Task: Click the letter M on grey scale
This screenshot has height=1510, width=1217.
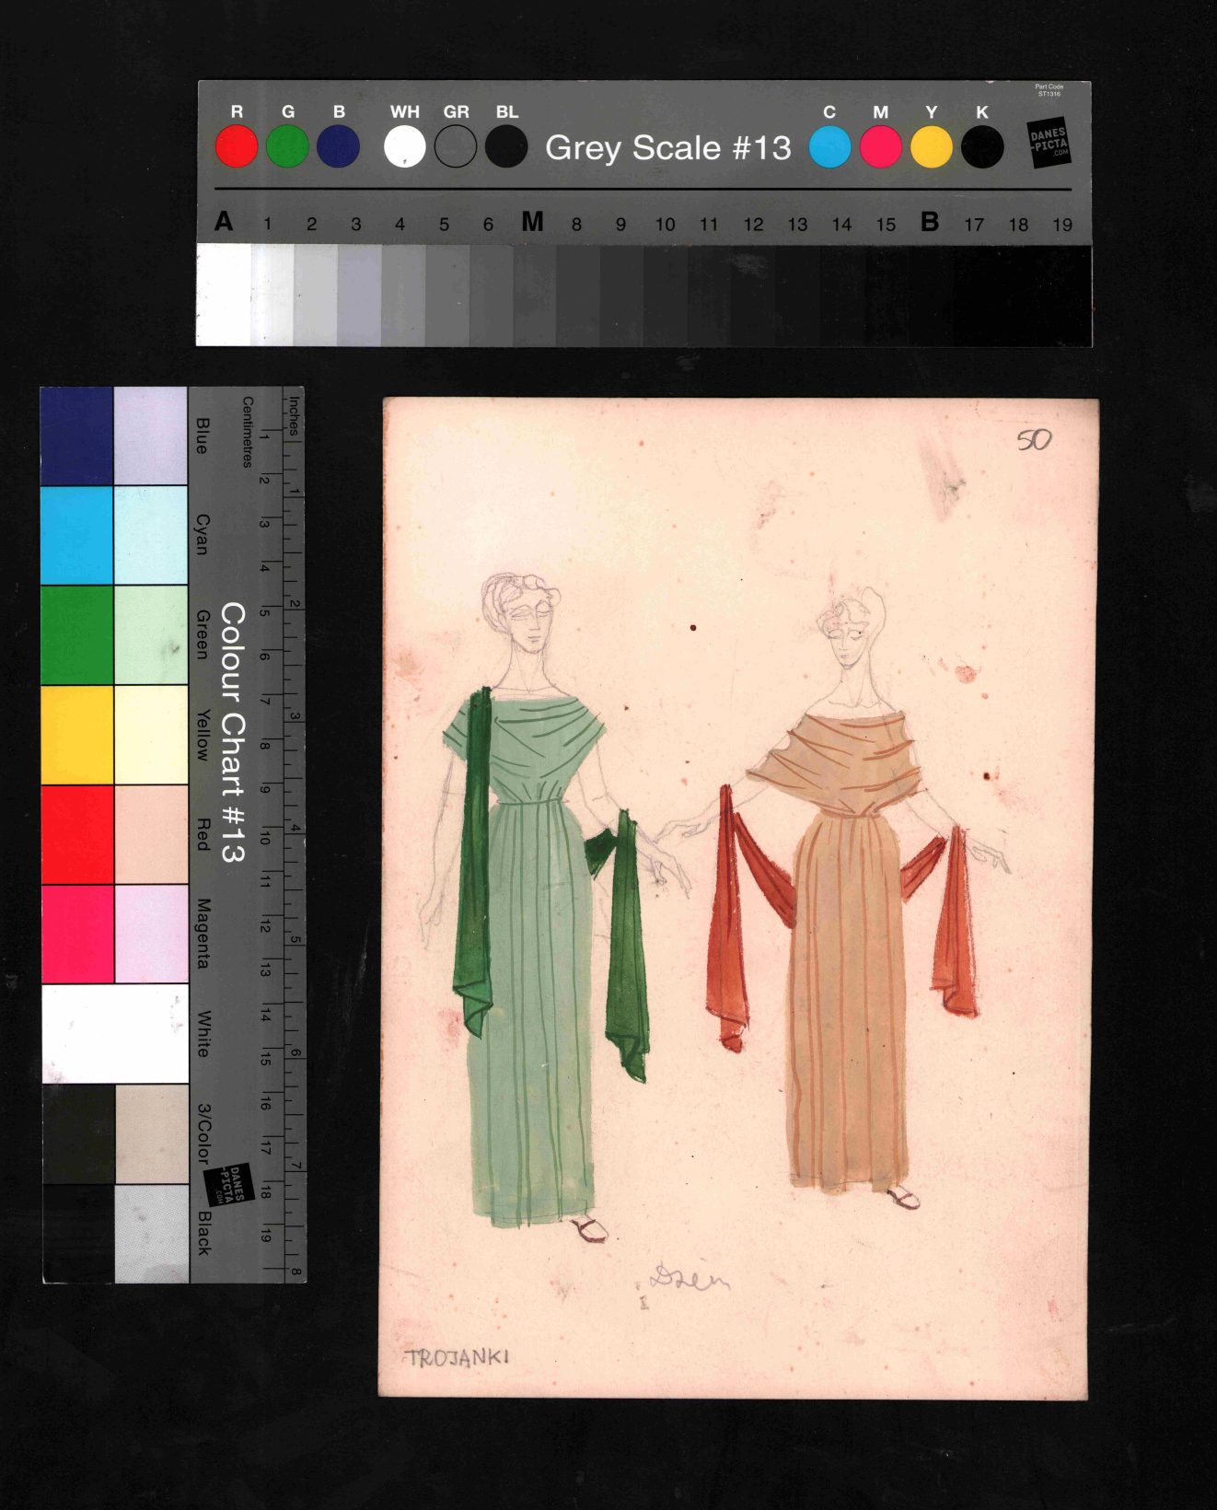Action: (532, 222)
